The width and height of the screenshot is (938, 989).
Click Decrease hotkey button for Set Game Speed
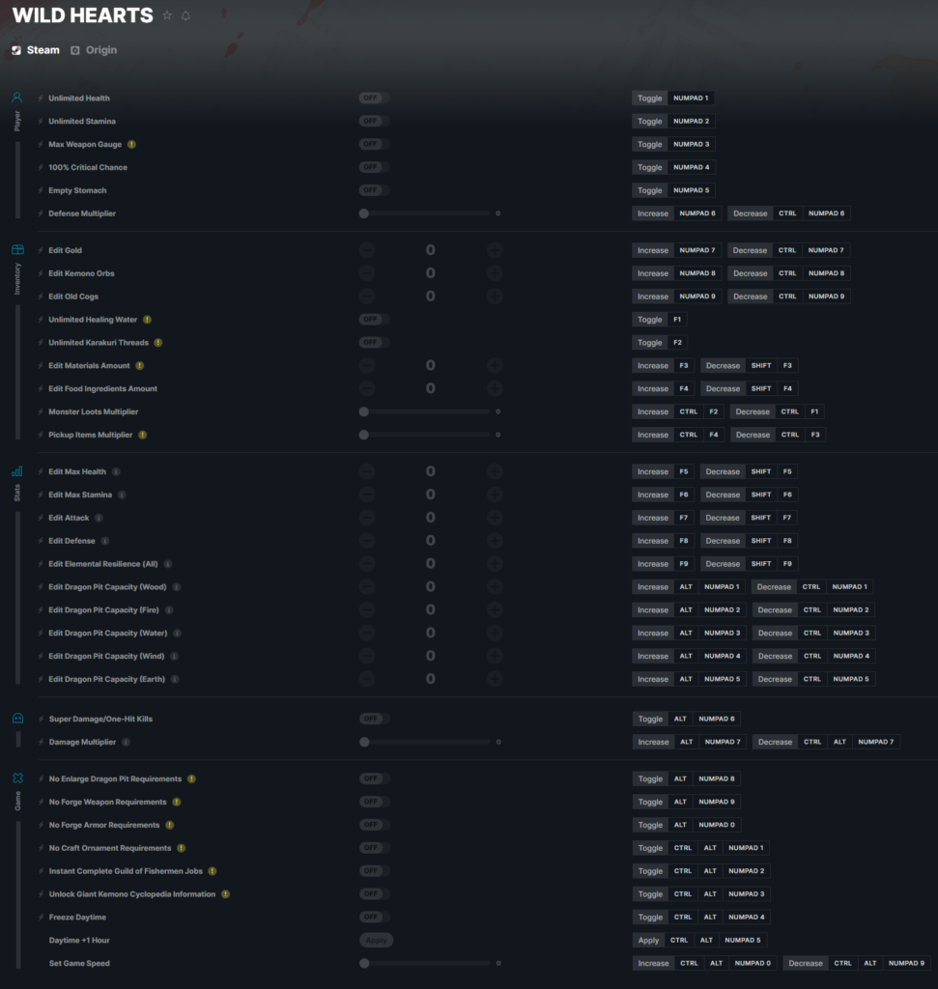[805, 963]
